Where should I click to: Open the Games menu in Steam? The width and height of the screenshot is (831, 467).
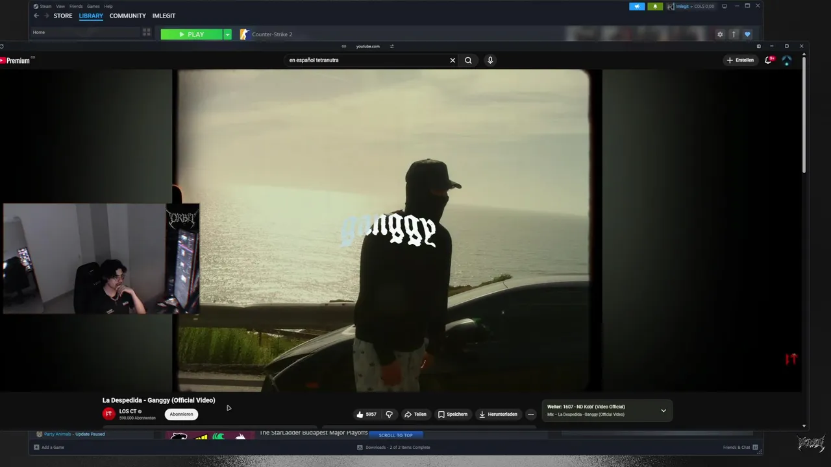pyautogui.click(x=93, y=6)
